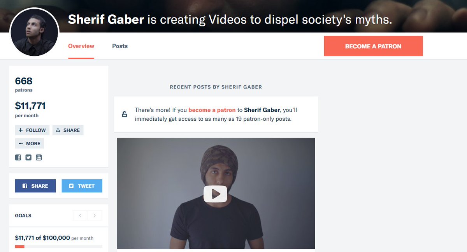
Task: Play the featured video
Action: click(x=215, y=194)
